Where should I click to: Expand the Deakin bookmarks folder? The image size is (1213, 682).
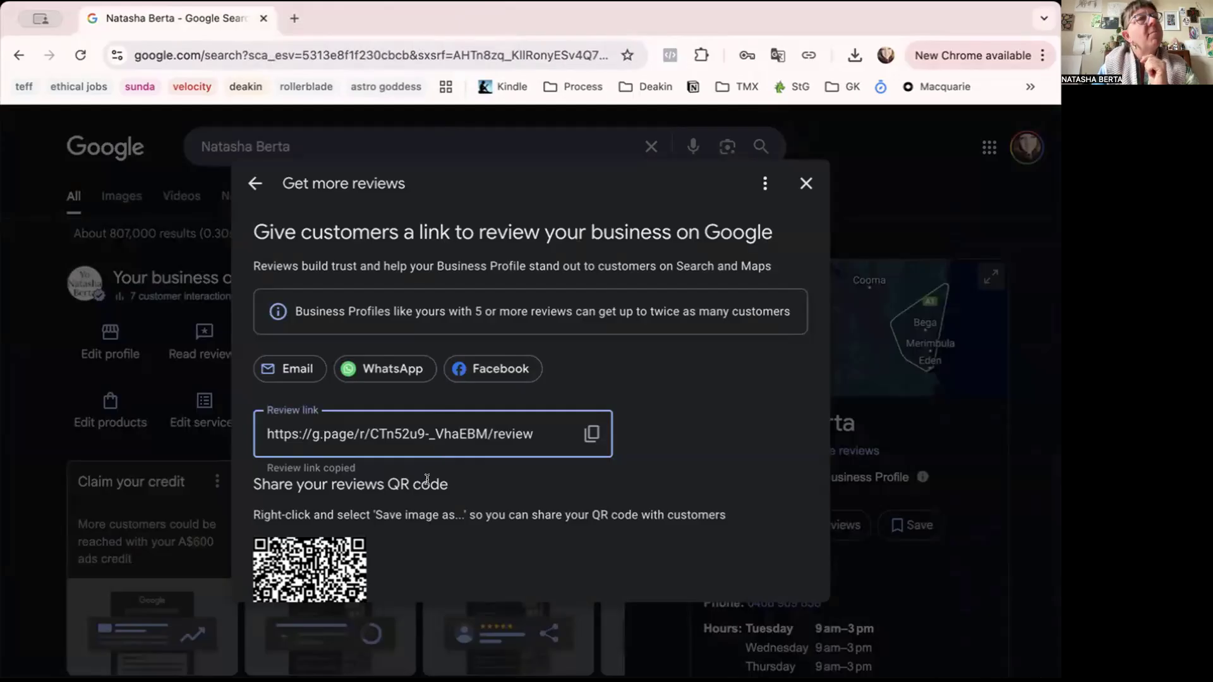pos(646,87)
